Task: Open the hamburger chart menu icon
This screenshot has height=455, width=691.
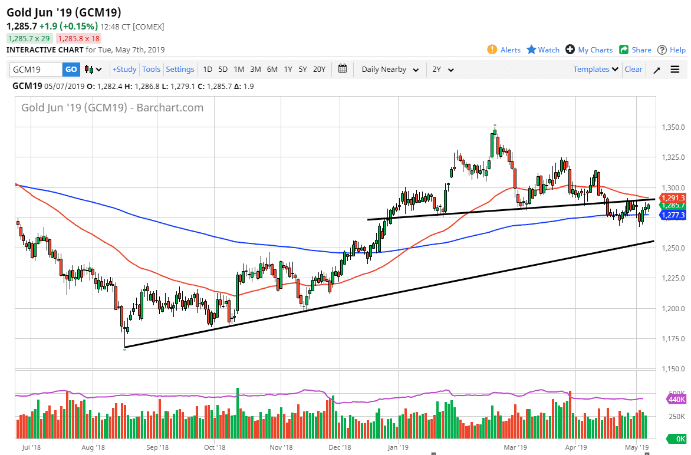Action: 674,69
